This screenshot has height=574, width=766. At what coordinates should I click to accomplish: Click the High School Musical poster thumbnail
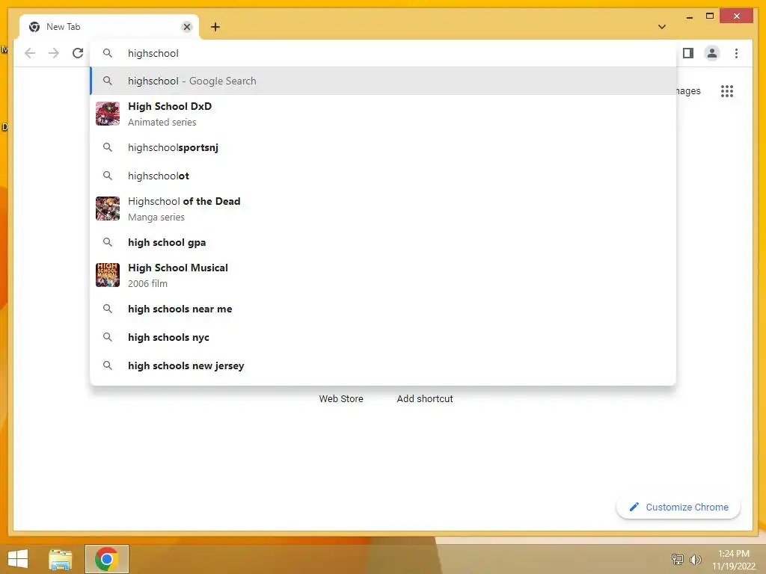[108, 275]
